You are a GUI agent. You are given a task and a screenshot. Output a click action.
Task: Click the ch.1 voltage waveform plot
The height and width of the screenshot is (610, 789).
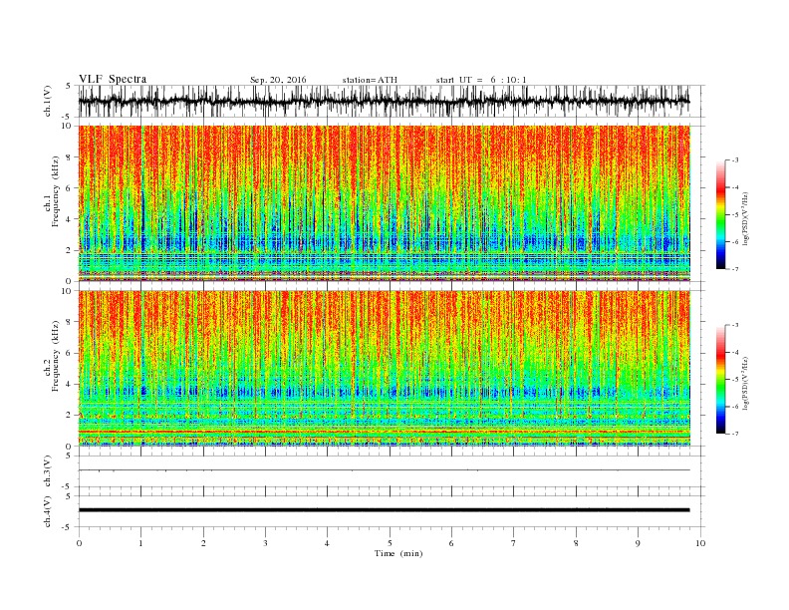[x=384, y=101]
